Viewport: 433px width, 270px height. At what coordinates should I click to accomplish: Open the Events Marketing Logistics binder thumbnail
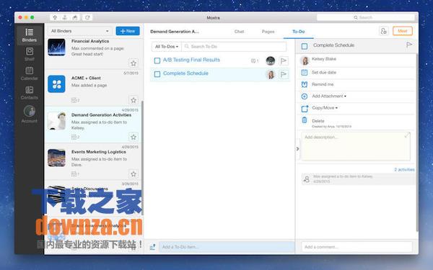(x=56, y=158)
